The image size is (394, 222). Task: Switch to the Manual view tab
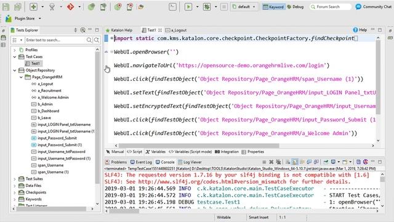pos(115,152)
